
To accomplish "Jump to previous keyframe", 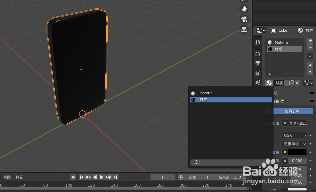I will (x=88, y=177).
